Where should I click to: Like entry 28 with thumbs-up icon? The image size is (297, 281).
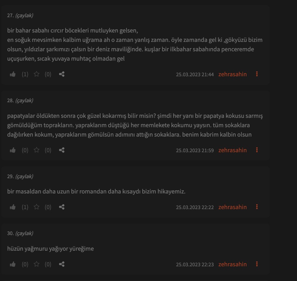[x=13, y=150]
